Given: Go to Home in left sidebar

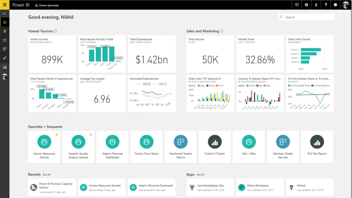Looking at the screenshot, I should point(5,22).
